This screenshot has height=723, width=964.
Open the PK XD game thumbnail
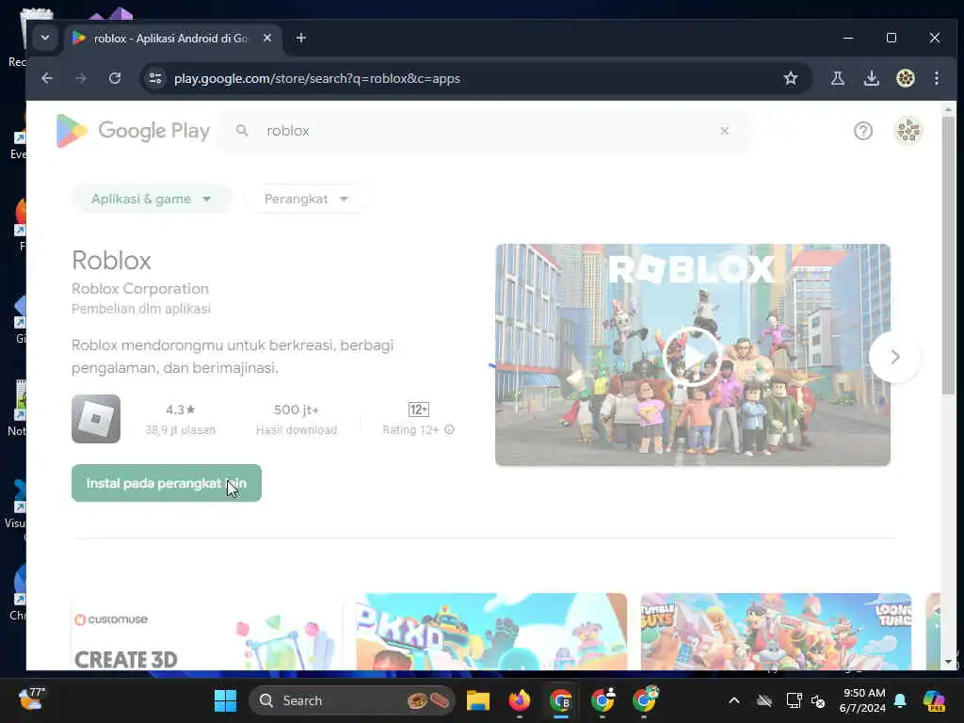point(491,632)
